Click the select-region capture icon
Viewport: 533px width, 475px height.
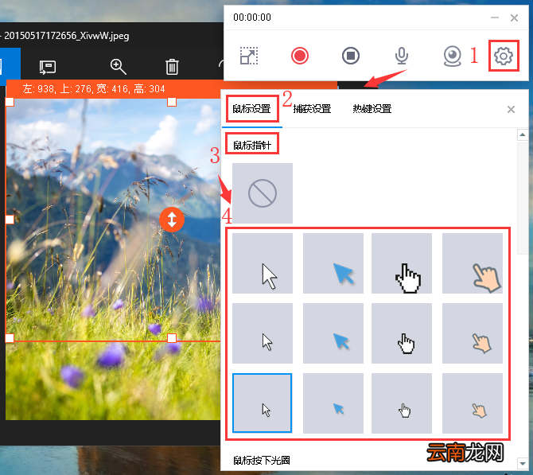click(x=249, y=56)
